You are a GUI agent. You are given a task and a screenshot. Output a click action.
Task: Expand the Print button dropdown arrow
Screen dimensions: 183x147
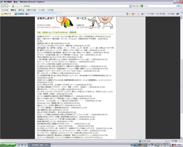pyautogui.click(x=145, y=14)
